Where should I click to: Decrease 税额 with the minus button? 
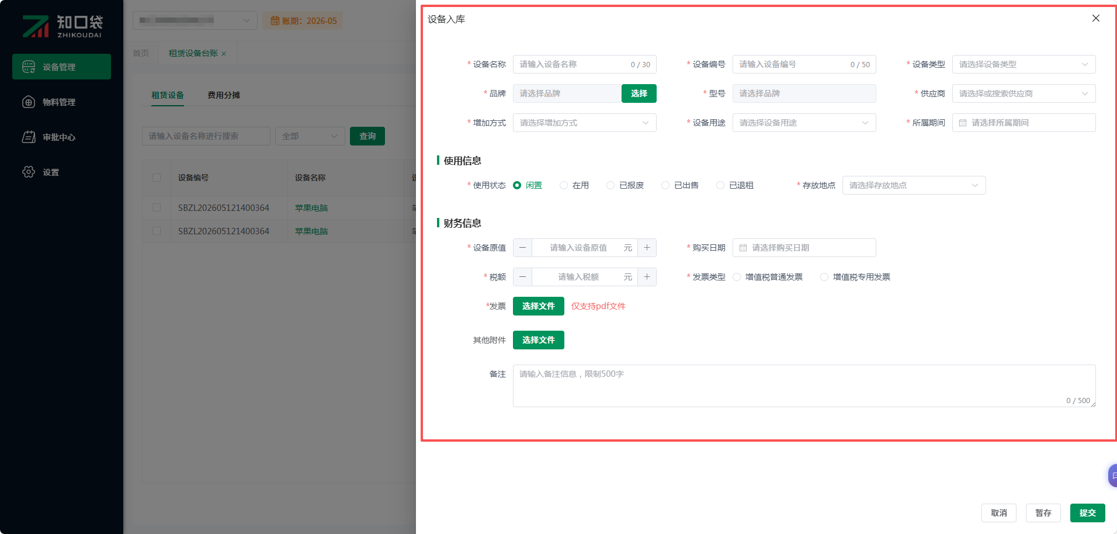pyautogui.click(x=523, y=277)
